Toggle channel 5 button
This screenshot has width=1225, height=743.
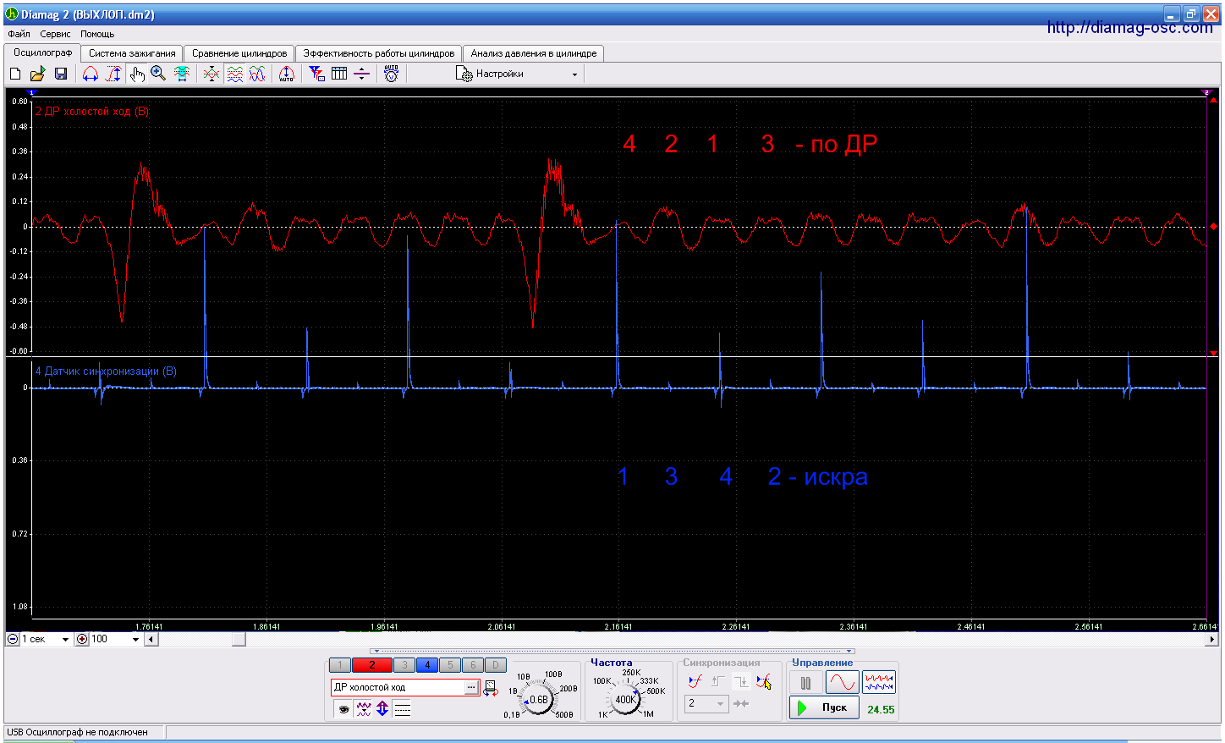pyautogui.click(x=450, y=665)
